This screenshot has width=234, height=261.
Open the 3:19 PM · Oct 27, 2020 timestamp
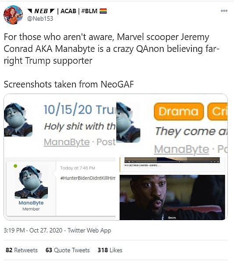(x=33, y=231)
